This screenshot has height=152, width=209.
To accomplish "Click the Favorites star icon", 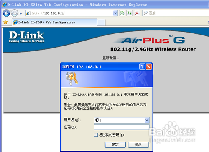I will click(x=5, y=22).
